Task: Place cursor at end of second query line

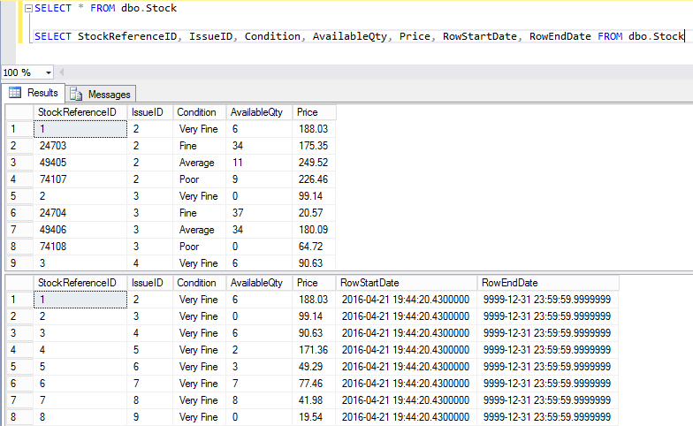Action: [x=684, y=36]
